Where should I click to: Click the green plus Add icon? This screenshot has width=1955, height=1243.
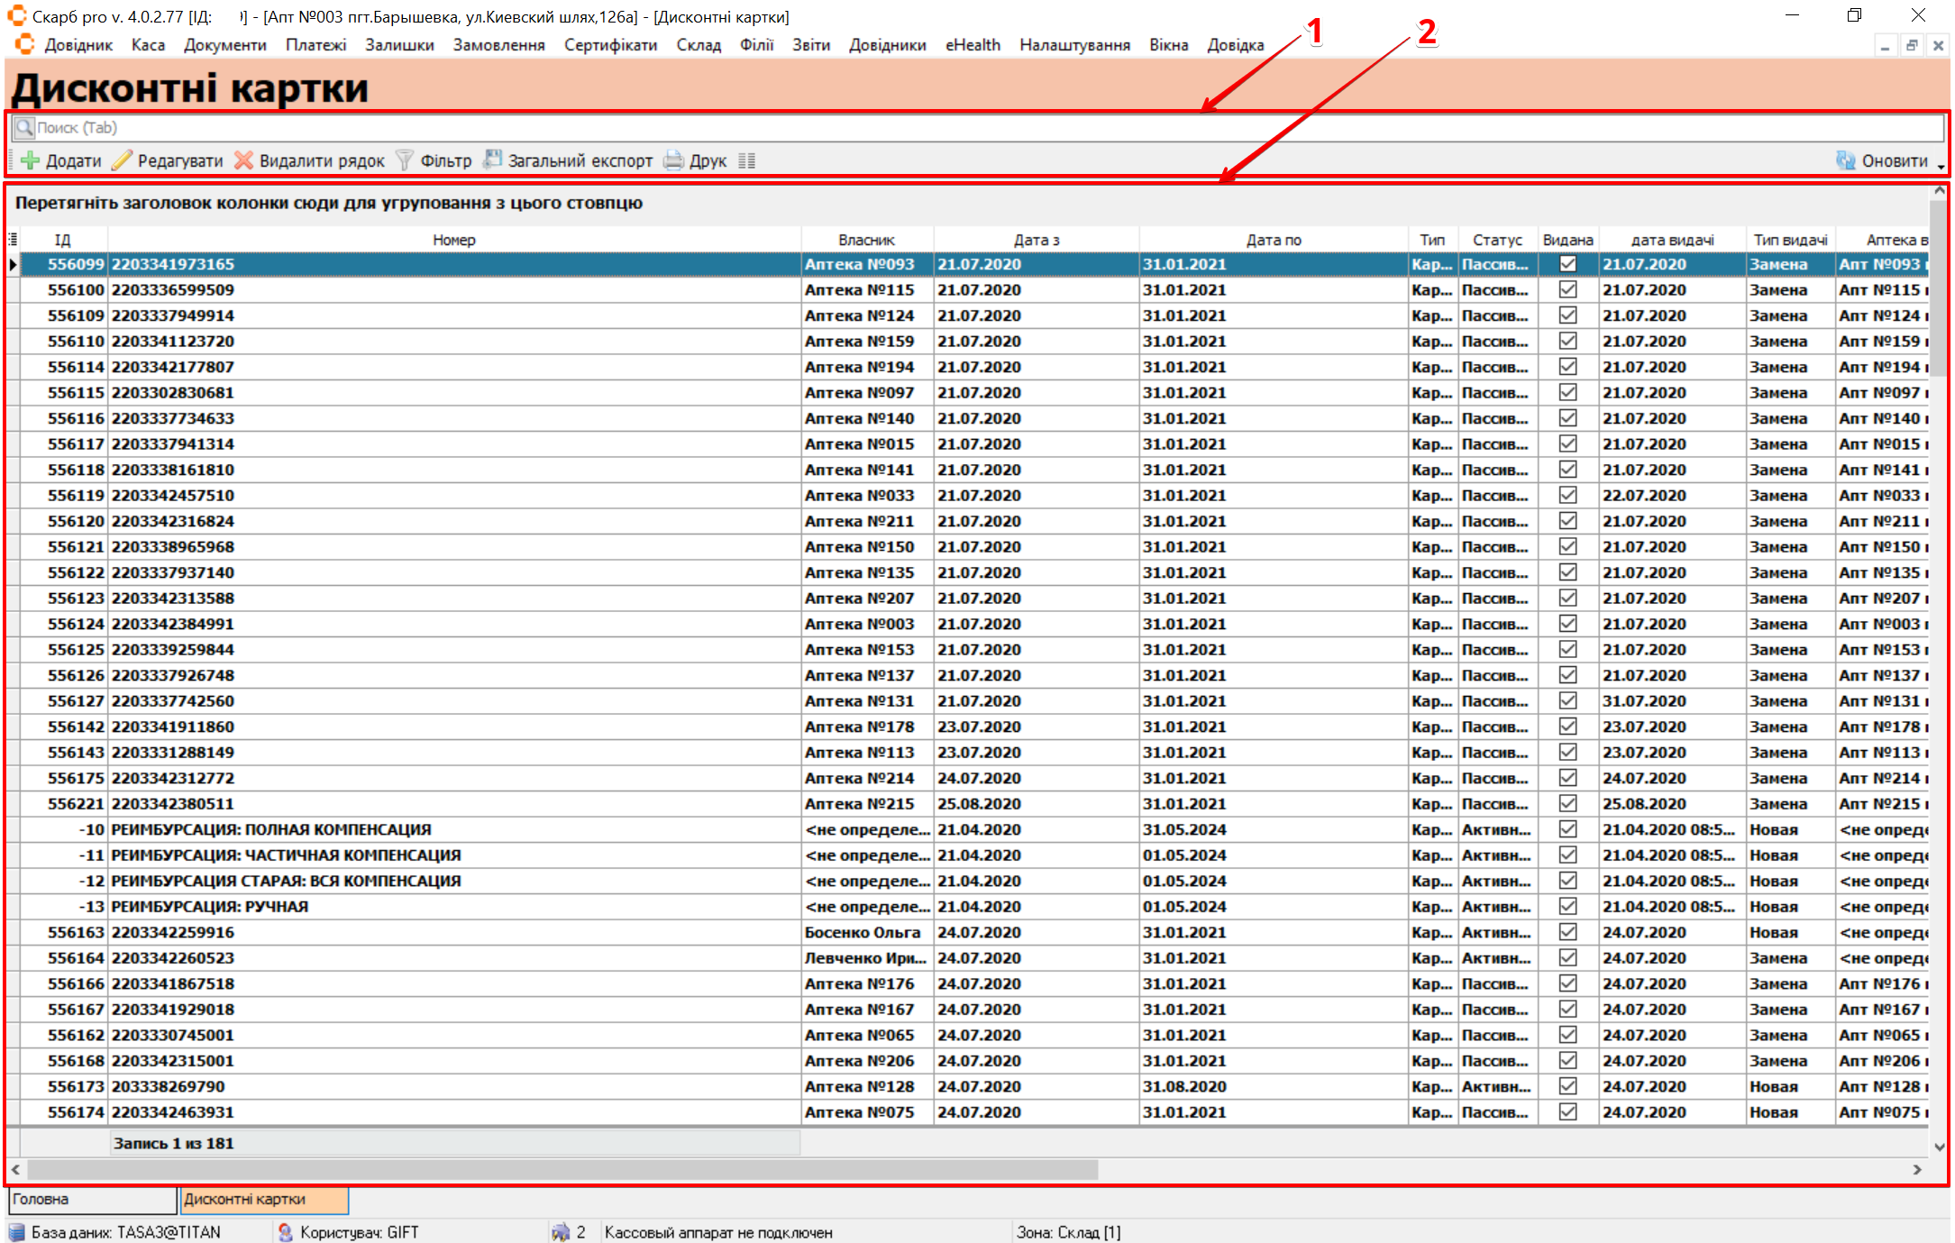point(30,160)
